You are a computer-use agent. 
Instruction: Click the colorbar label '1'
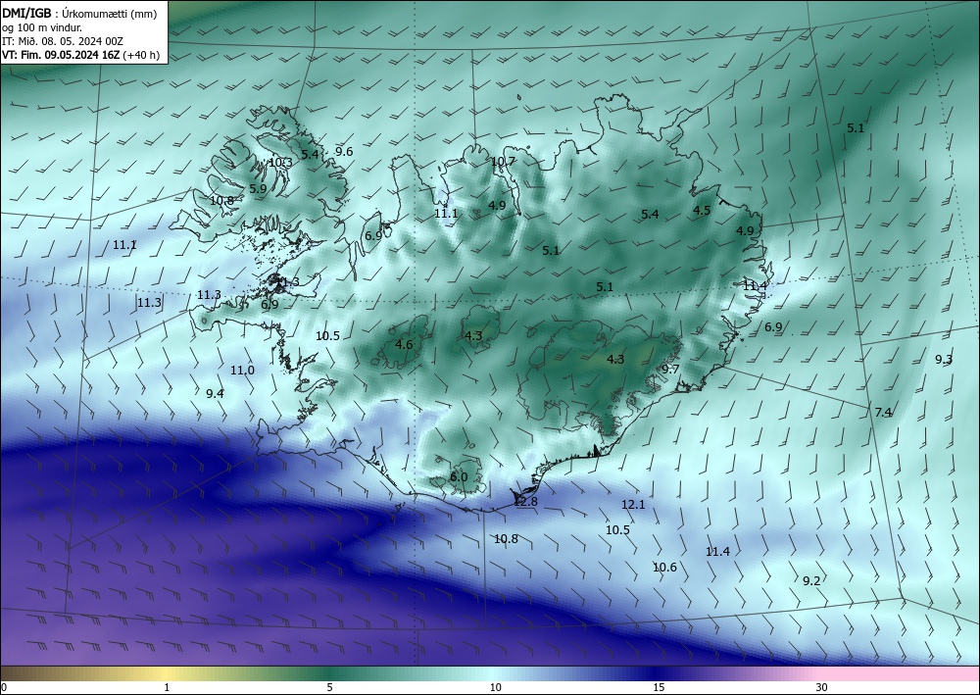167,687
